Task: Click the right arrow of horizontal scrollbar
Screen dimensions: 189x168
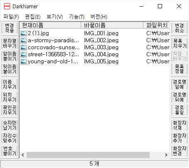Action: [x=166, y=155]
